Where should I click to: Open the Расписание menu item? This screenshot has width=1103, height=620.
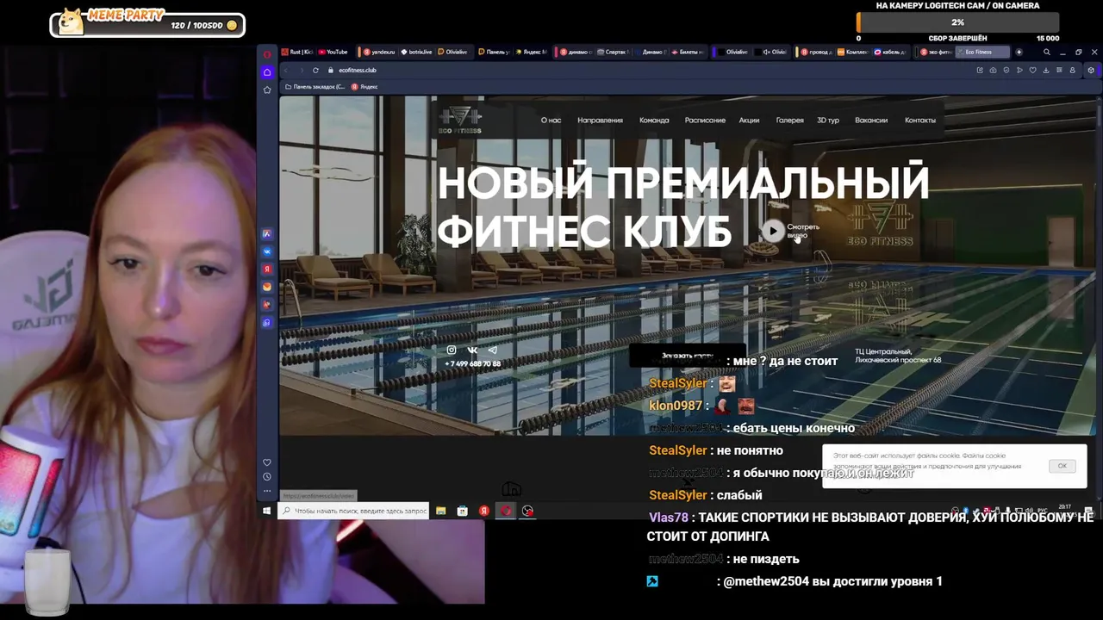(705, 120)
